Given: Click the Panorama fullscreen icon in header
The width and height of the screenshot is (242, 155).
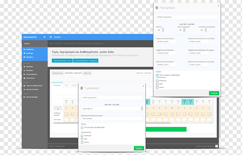Looking at the screenshot, I should (x=51, y=37).
